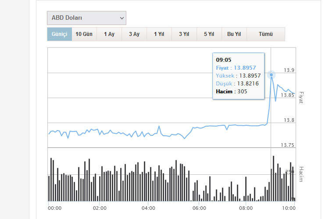Click the 04:00 label on time axis

point(148,208)
